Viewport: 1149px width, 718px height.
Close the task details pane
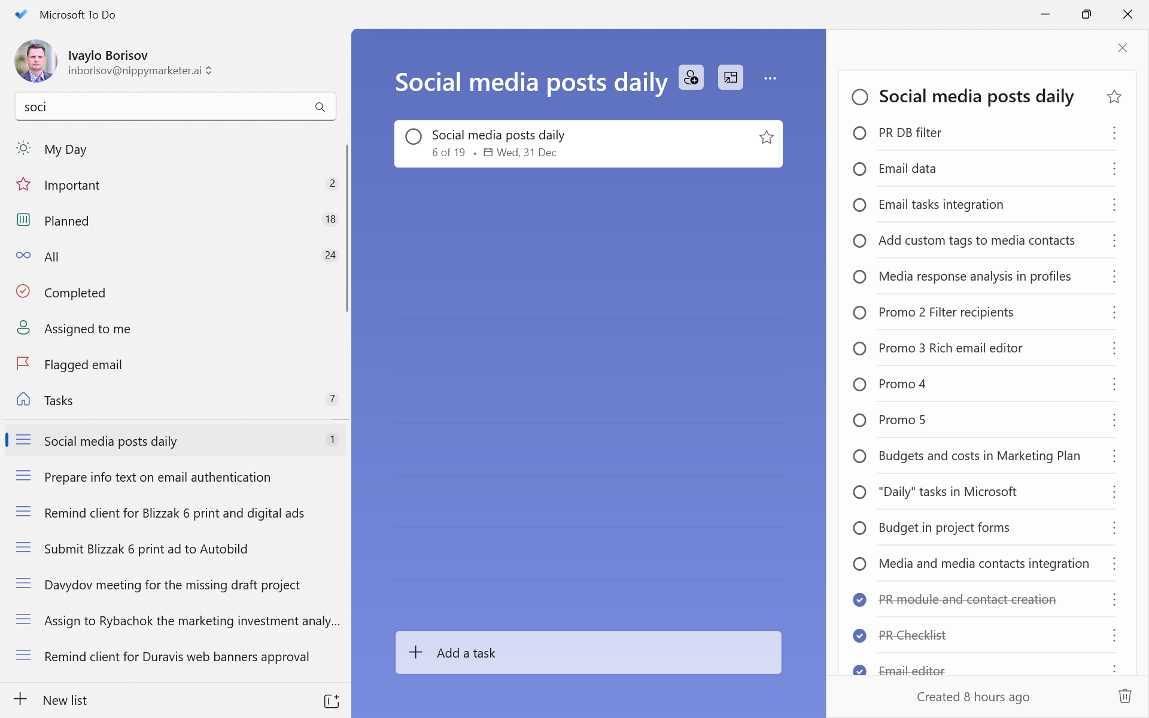tap(1122, 48)
